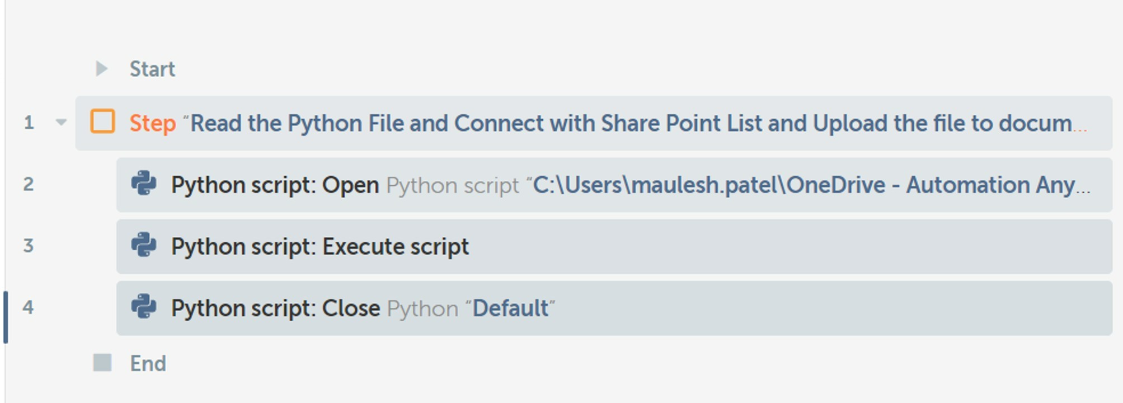Click the Python icon on line 2
The height and width of the screenshot is (403, 1123).
click(144, 184)
